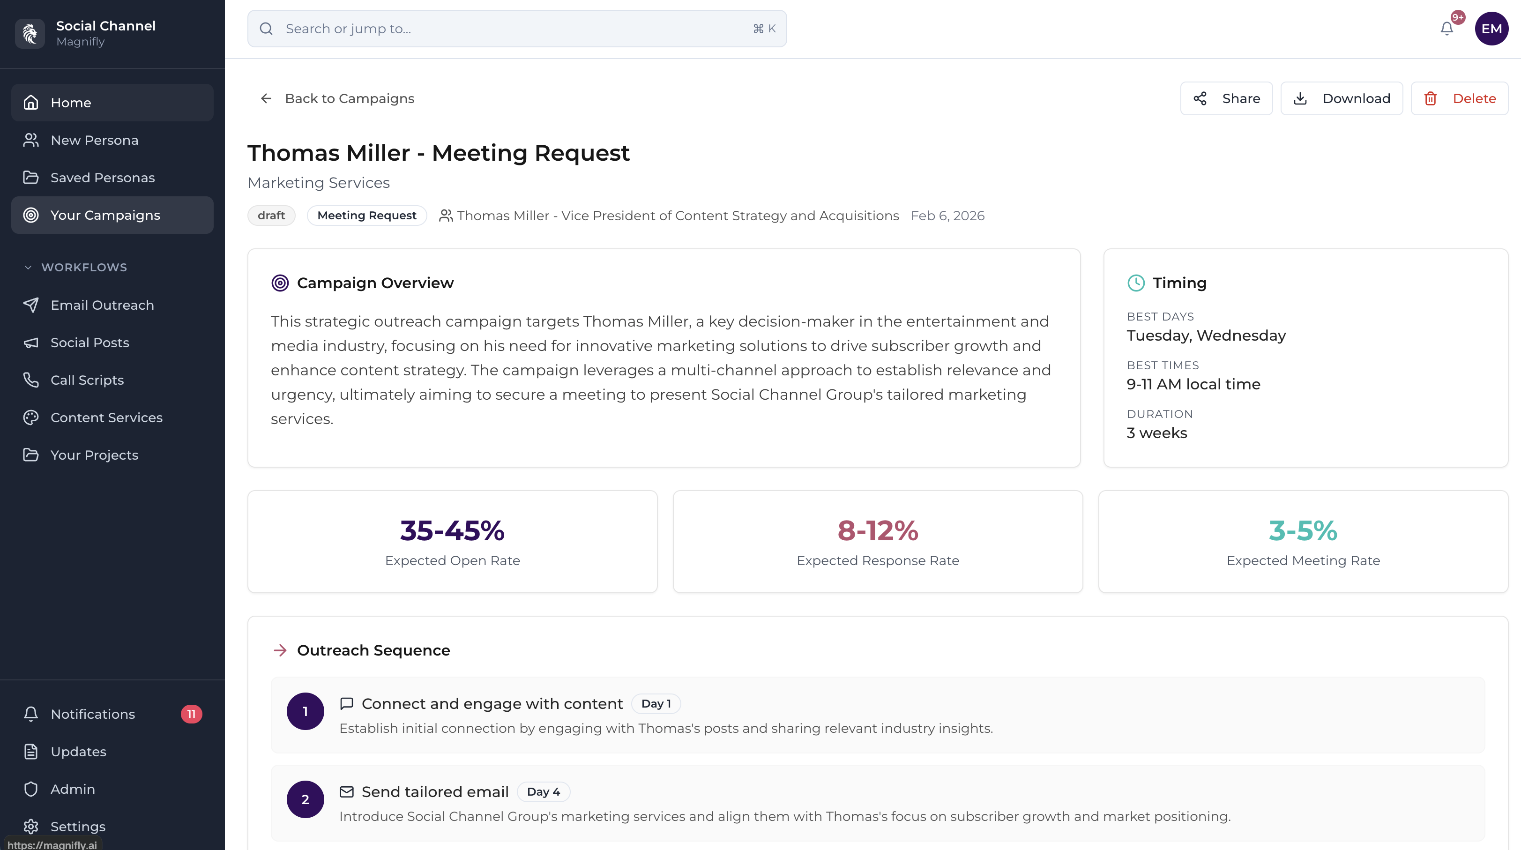Select New Persona in sidebar
The image size is (1521, 850).
(95, 140)
